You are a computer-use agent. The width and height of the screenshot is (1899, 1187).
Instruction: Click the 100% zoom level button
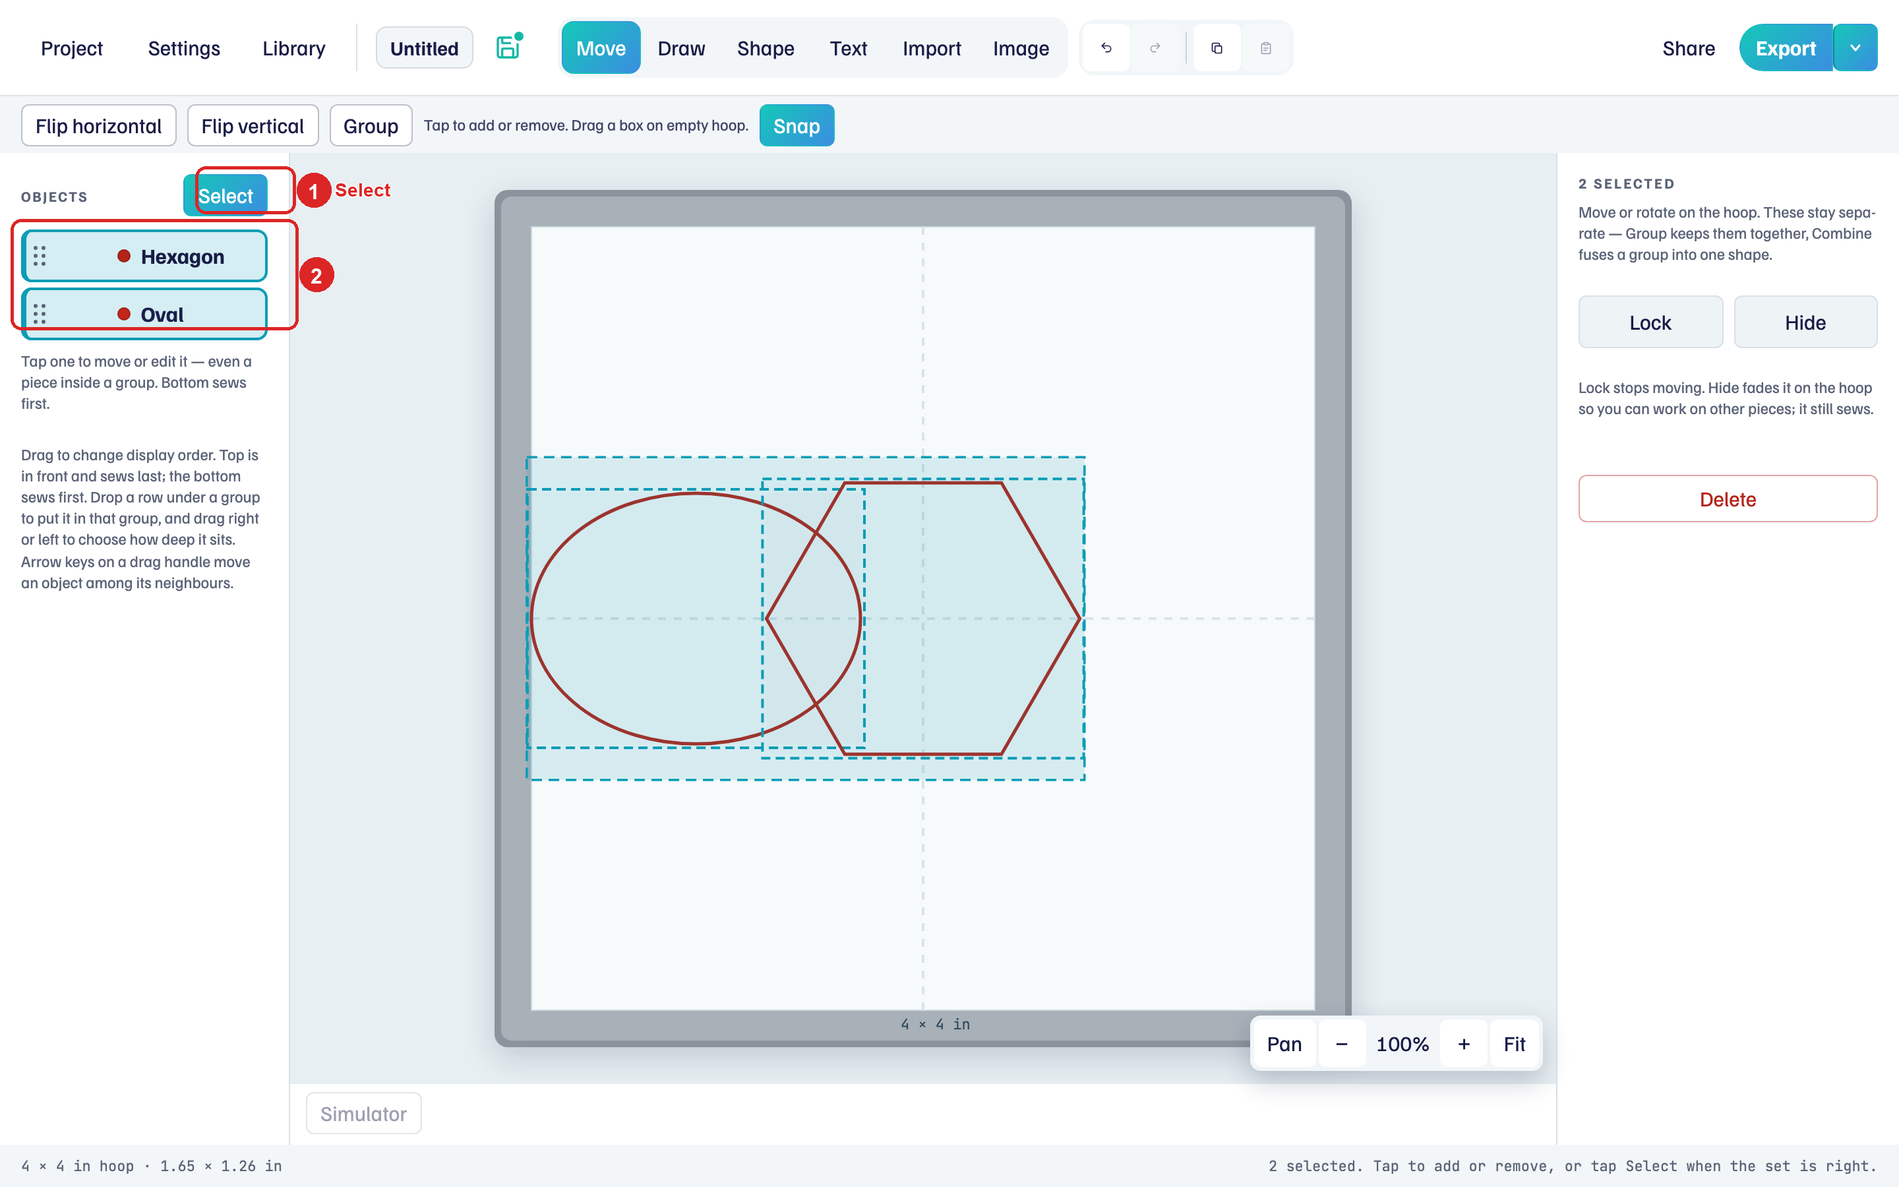click(x=1402, y=1043)
